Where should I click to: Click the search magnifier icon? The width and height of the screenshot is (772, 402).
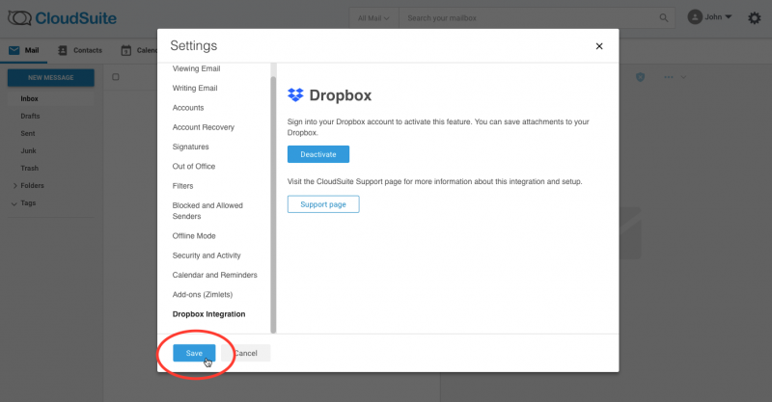664,18
